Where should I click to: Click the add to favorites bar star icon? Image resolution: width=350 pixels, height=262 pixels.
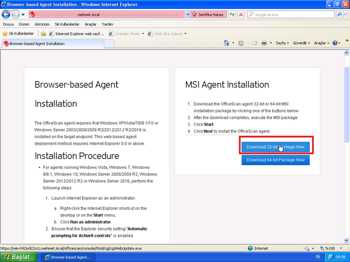pos(44,33)
